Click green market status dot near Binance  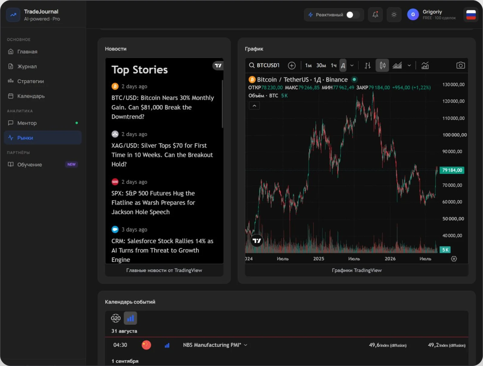click(x=354, y=79)
